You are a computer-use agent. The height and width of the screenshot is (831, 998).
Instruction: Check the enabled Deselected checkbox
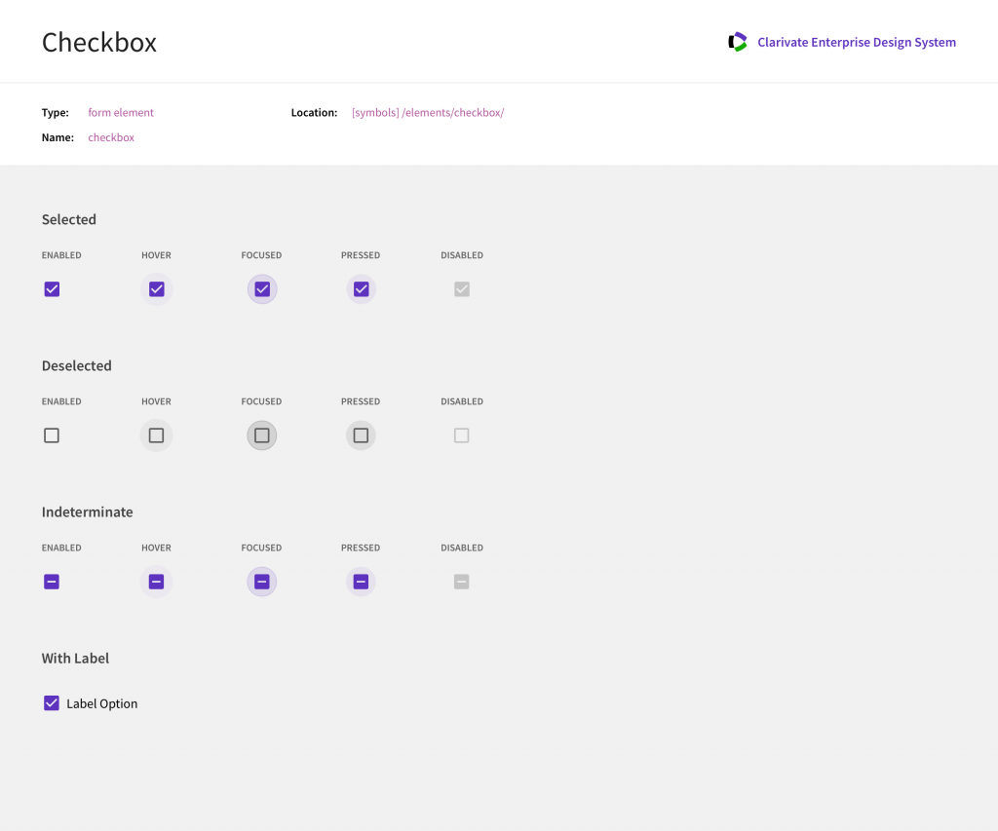click(x=52, y=435)
